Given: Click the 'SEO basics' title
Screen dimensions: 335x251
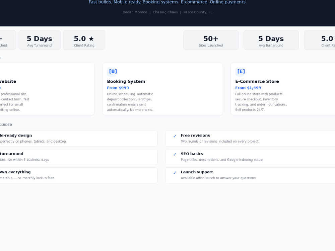Looking at the screenshot, I should pos(192,154).
